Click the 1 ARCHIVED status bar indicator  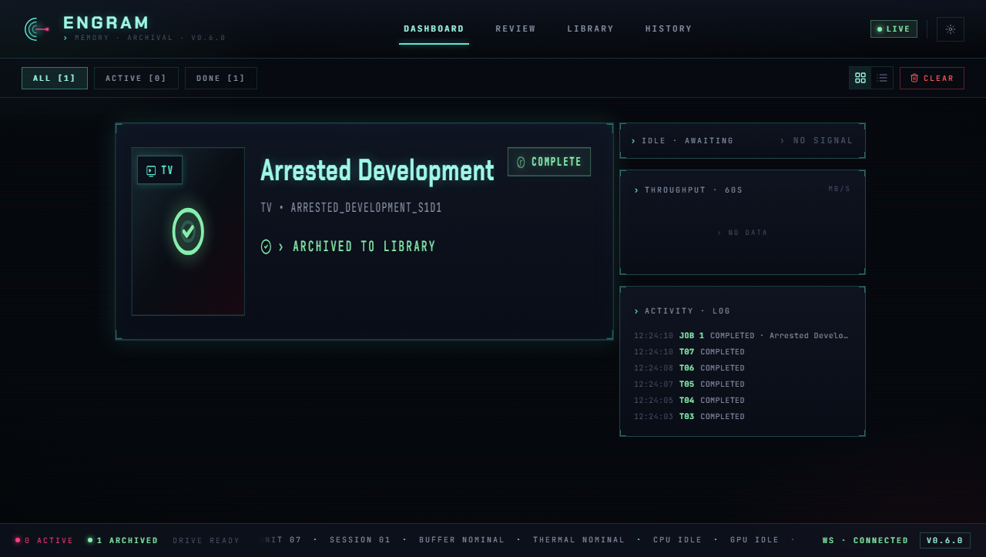pyautogui.click(x=123, y=541)
